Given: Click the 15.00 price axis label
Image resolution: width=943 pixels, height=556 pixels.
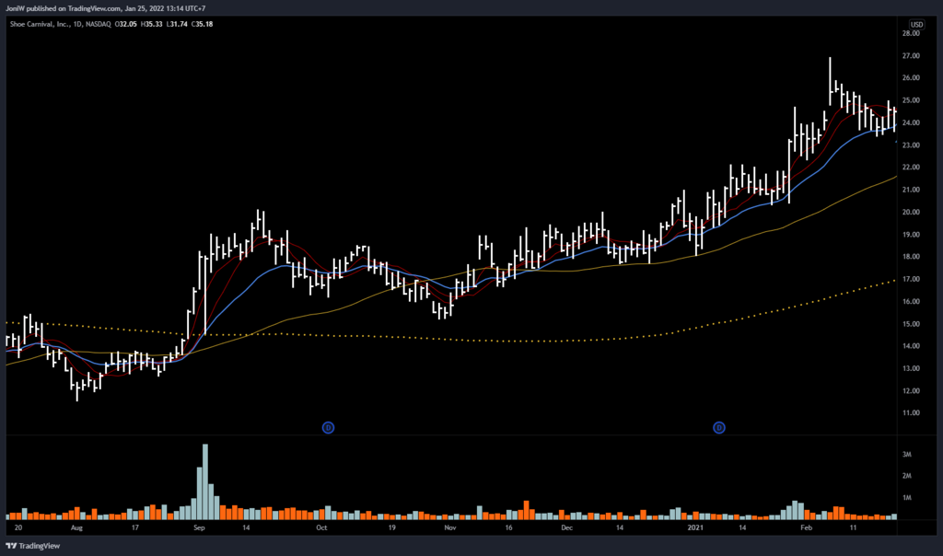Looking at the screenshot, I should tap(912, 324).
